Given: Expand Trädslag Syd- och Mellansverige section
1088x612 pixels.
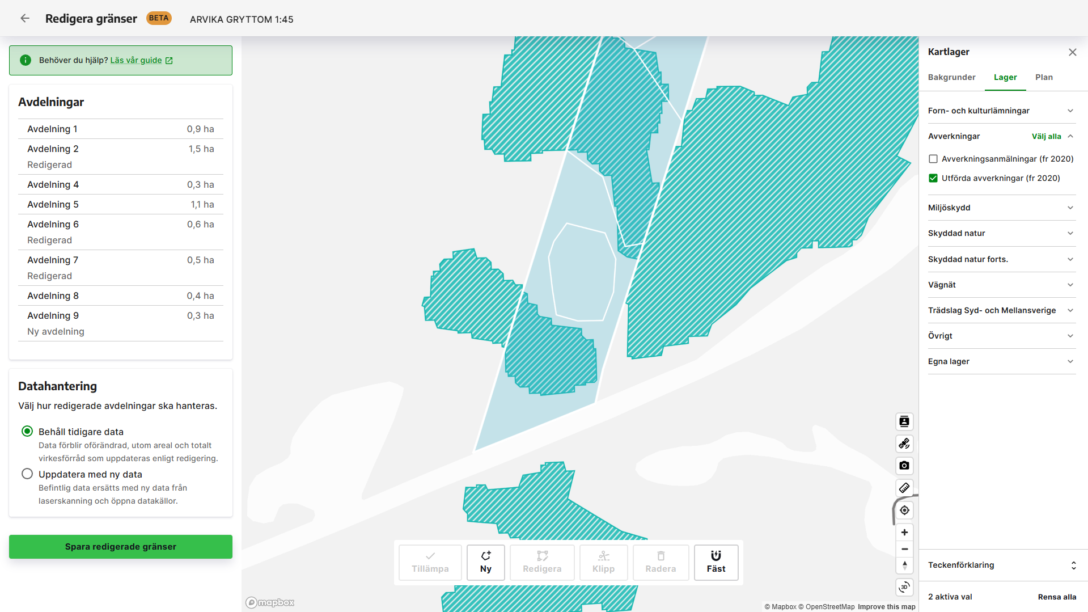Looking at the screenshot, I should [x=1001, y=310].
